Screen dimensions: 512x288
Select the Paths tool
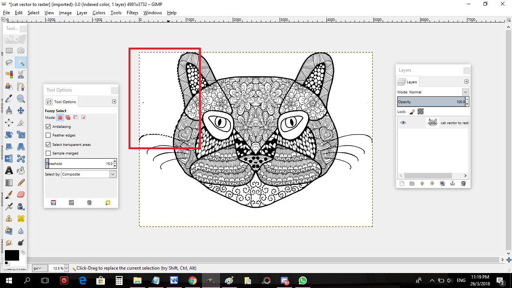[21, 87]
